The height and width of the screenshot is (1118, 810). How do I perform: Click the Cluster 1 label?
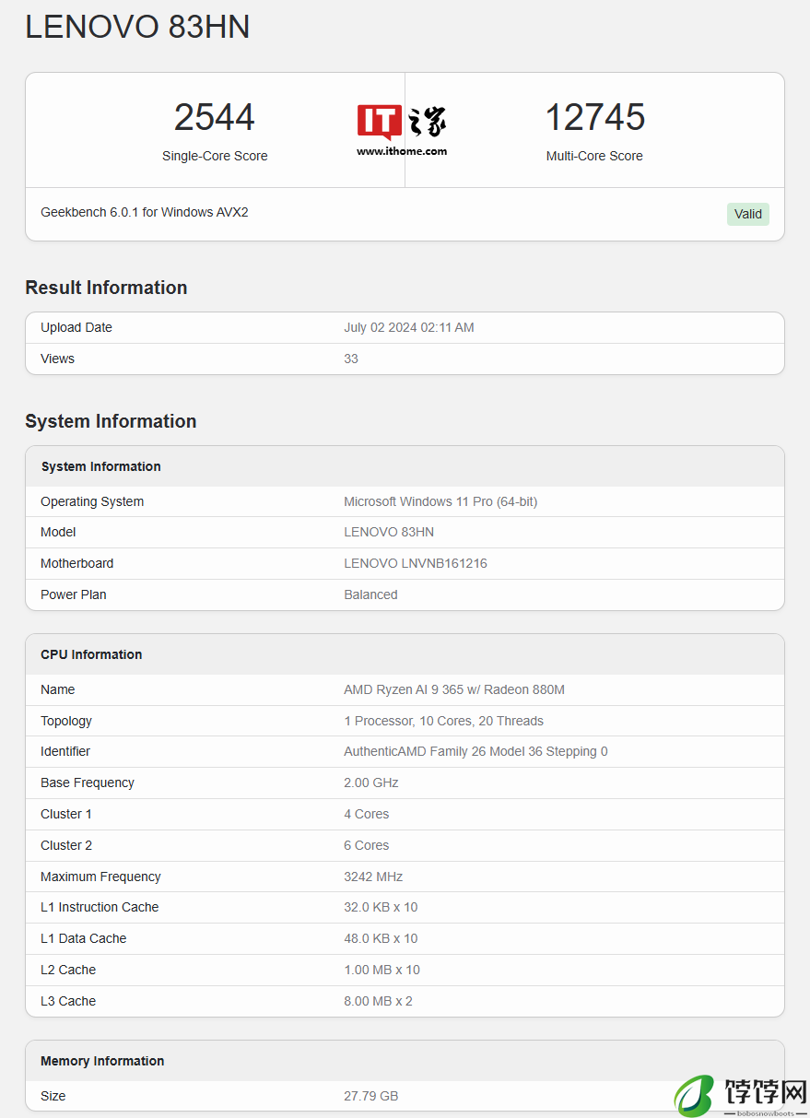coord(66,814)
